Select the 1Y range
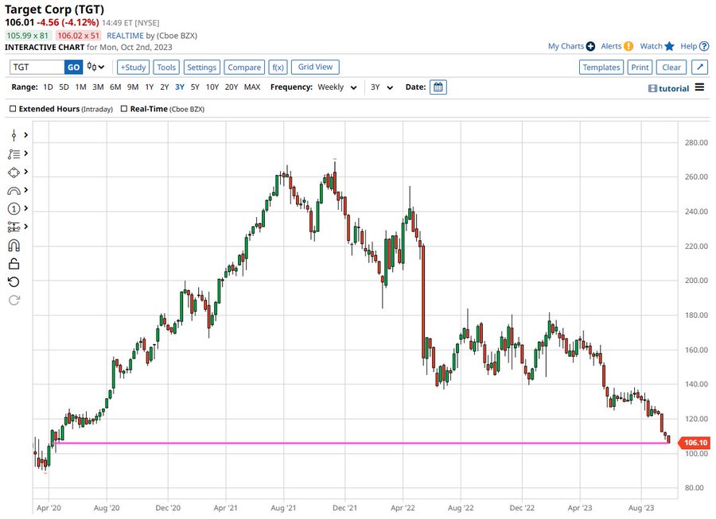This screenshot has height=519, width=716. pos(150,87)
